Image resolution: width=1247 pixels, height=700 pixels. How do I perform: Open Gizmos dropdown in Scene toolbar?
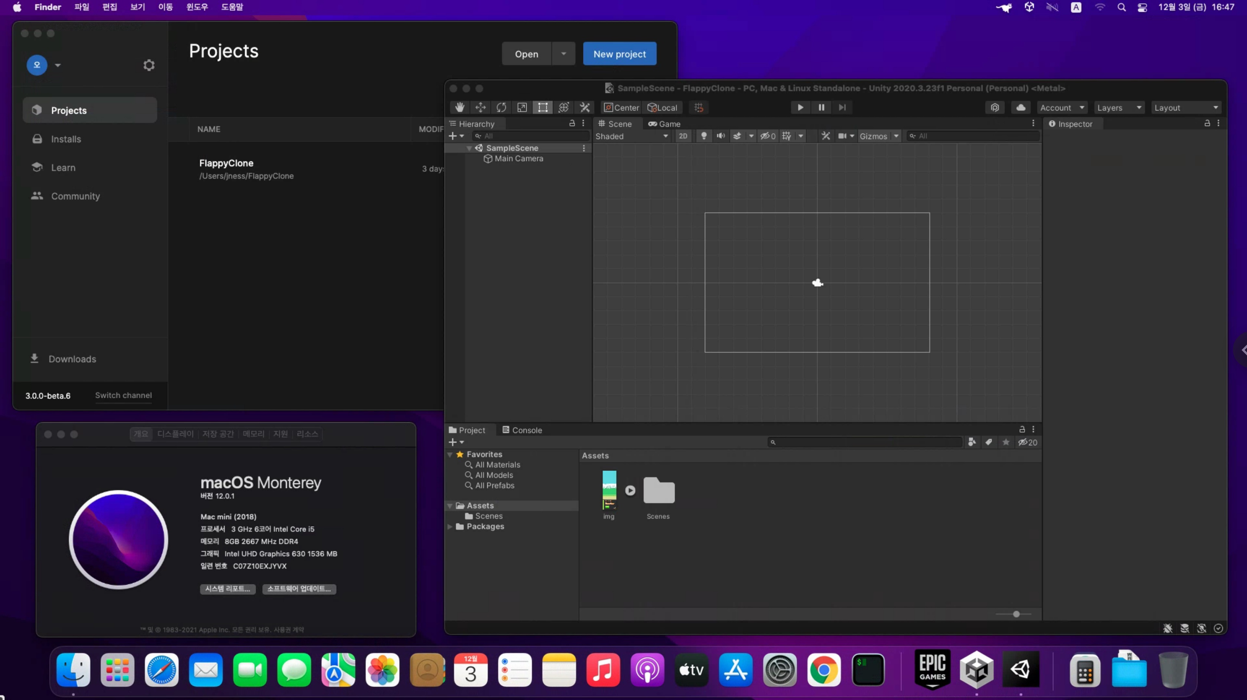(x=879, y=136)
